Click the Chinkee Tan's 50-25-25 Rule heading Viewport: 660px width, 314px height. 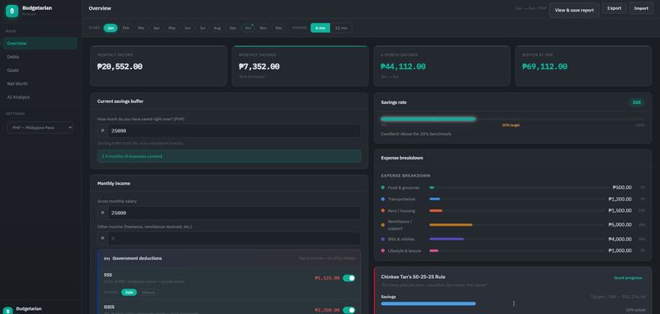[413, 277]
